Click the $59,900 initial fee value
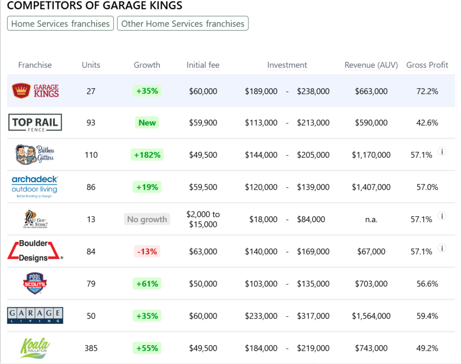Screen dimensions: 461x364 [x=203, y=123]
